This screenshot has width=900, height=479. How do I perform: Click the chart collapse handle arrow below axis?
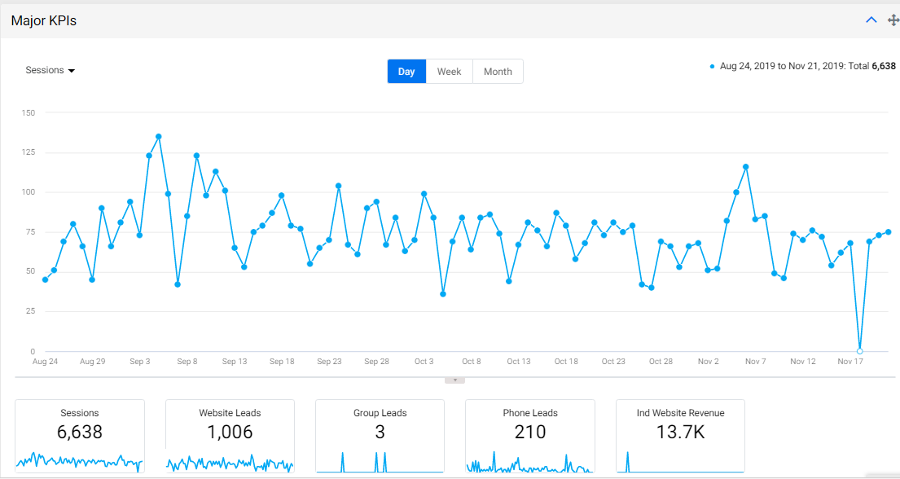coord(454,380)
